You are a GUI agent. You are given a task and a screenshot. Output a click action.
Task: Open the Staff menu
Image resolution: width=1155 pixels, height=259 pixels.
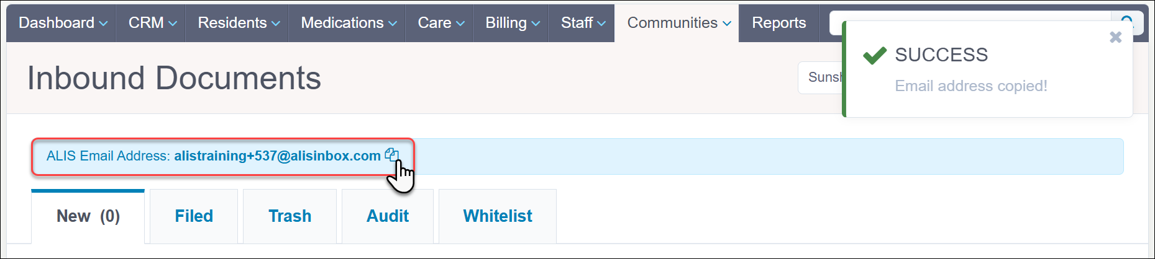[583, 23]
